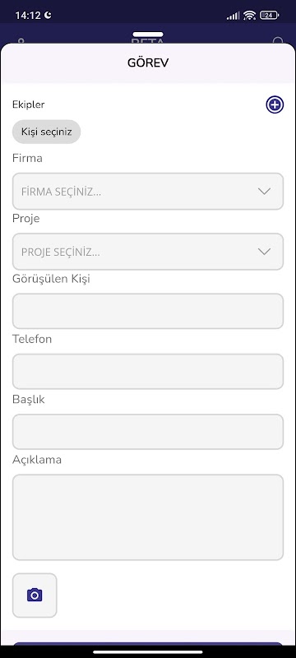Tap the Wi-Fi status icon
The height and width of the screenshot is (658, 296).
[x=249, y=16]
